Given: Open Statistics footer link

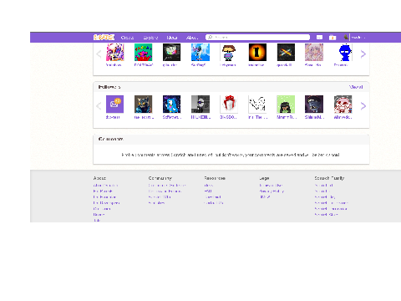Looking at the screenshot, I should (156, 203).
